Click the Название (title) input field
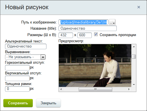The width and height of the screenshot is (147, 111). click(x=88, y=28)
